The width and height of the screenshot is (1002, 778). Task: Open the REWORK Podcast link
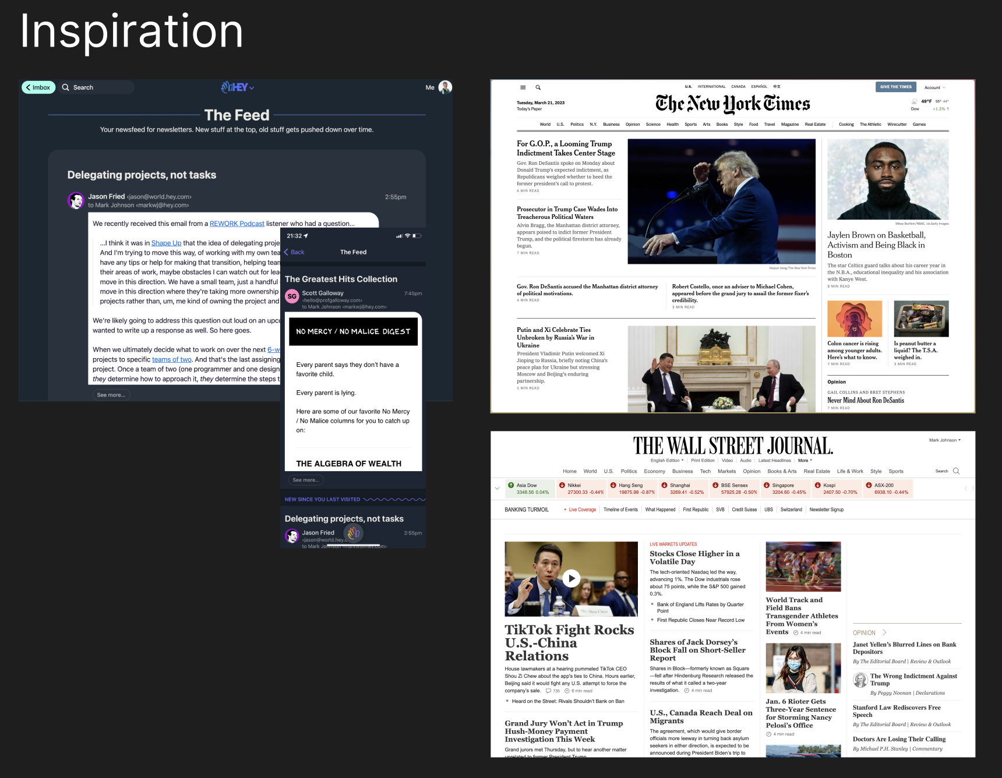(x=237, y=224)
